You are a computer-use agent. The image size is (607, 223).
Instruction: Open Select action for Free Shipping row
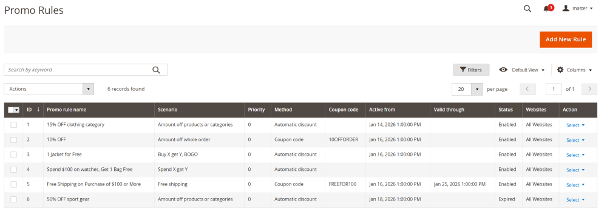click(575, 185)
